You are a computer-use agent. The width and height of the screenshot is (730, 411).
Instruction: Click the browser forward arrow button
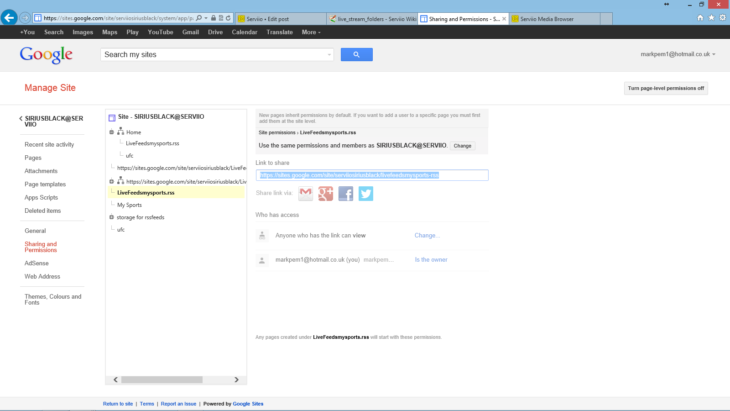[x=25, y=18]
